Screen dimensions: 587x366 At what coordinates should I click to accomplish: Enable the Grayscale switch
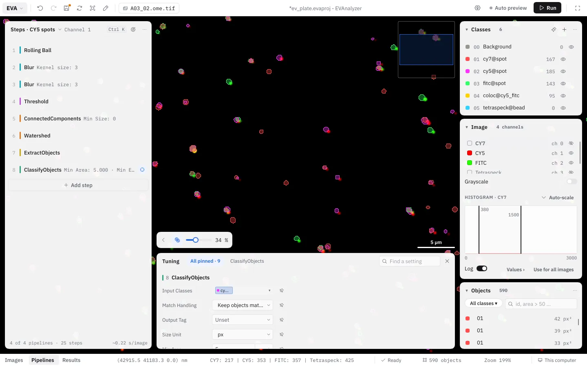(x=572, y=181)
